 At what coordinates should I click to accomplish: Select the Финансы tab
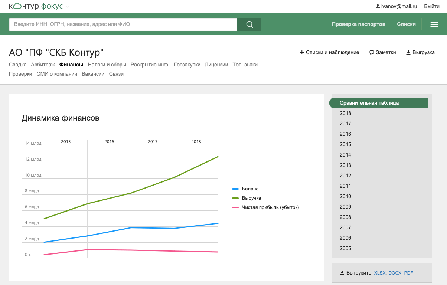pos(71,65)
